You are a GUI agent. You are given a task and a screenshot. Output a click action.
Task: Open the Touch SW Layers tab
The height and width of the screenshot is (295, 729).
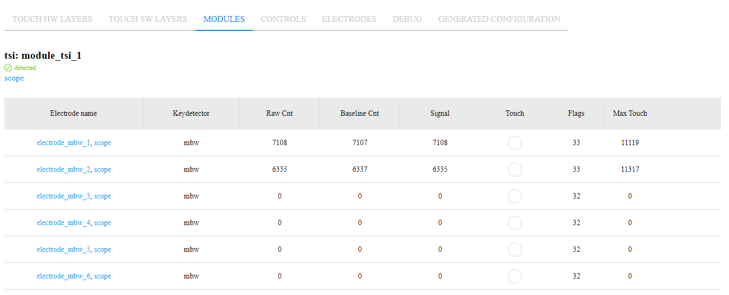[x=148, y=19]
